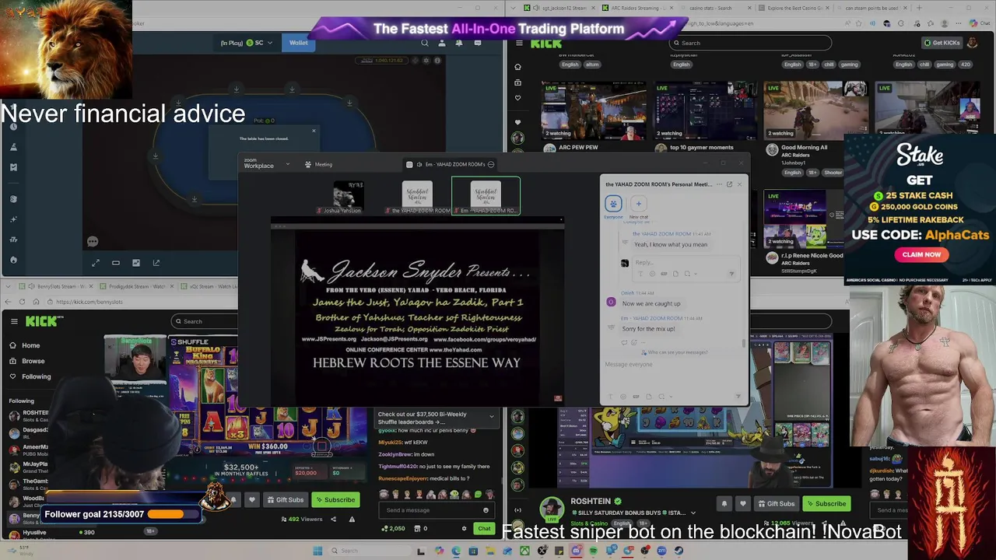This screenshot has height=560, width=996.
Task: Toggle follow heart on ROSHTEIN channel
Action: click(743, 503)
